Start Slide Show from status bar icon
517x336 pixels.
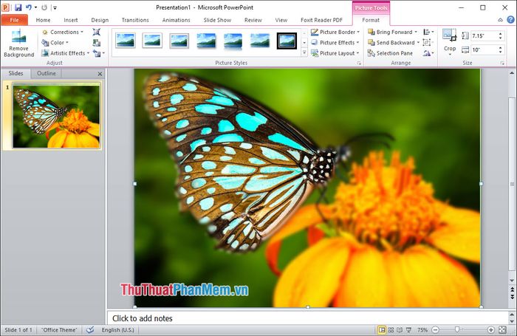[409, 330]
